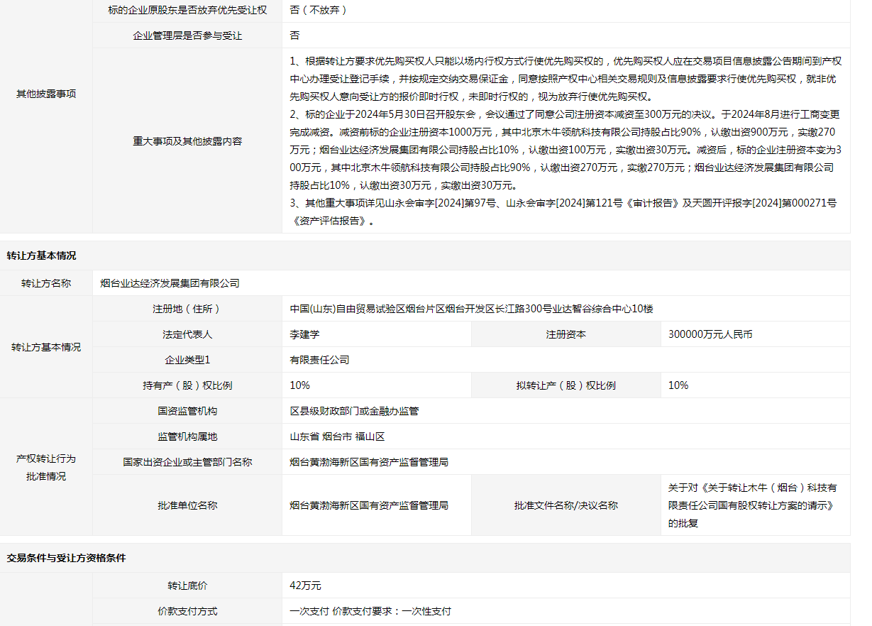Image resolution: width=872 pixels, height=626 pixels.
Task: Click the label "价款支付方式"
Action: pyautogui.click(x=187, y=611)
